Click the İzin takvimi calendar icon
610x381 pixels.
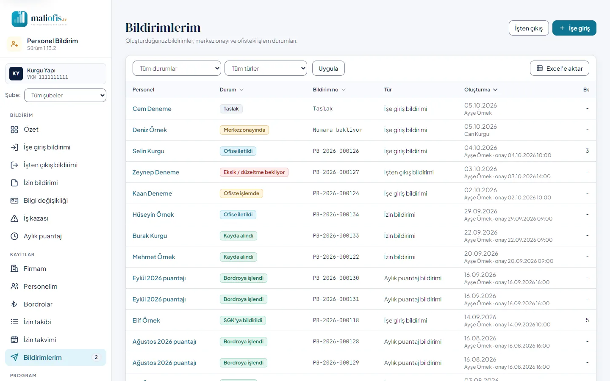[14, 340]
